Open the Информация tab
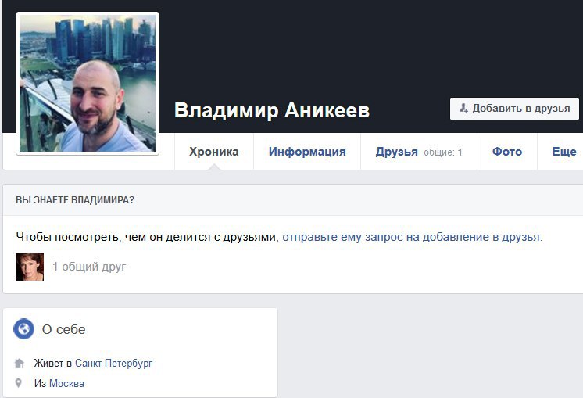Image resolution: width=583 pixels, height=398 pixels. [x=307, y=152]
